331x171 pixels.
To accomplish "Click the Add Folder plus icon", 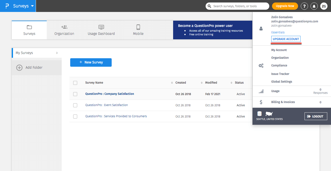I will (19, 67).
